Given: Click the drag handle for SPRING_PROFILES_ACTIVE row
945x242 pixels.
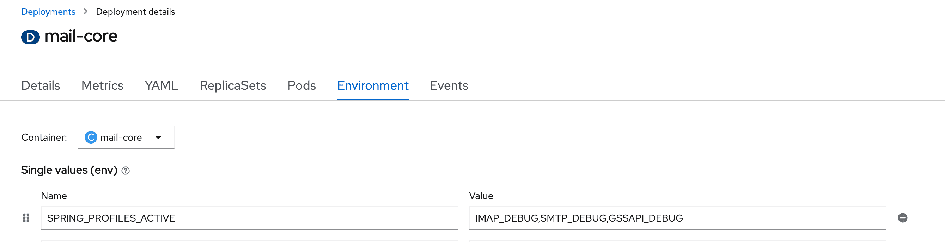Looking at the screenshot, I should pos(26,218).
